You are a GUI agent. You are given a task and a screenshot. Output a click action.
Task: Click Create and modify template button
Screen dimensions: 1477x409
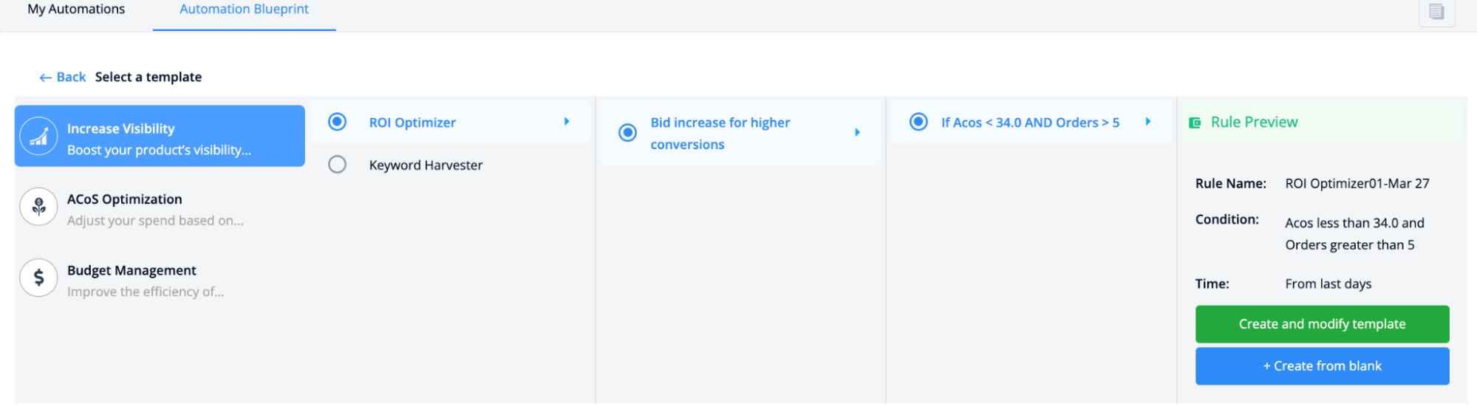[x=1322, y=324]
